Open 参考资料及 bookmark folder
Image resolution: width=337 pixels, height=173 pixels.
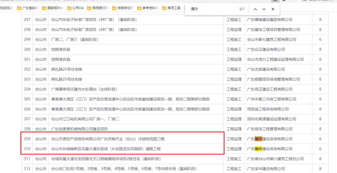(148, 8)
